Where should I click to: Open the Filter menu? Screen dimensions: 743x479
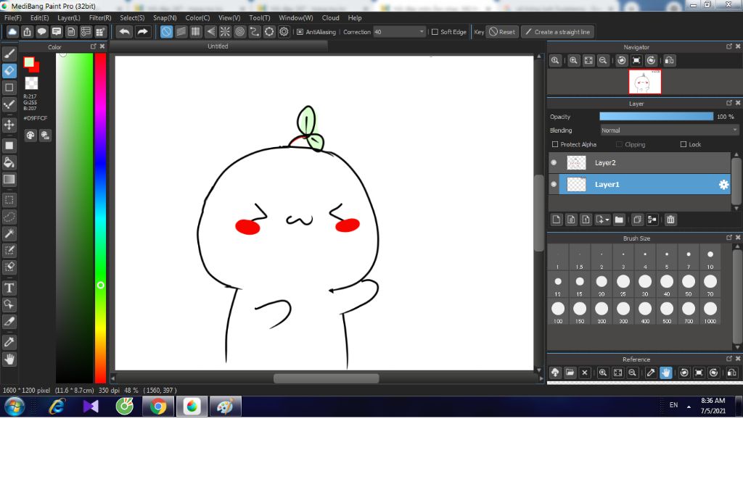pyautogui.click(x=100, y=17)
